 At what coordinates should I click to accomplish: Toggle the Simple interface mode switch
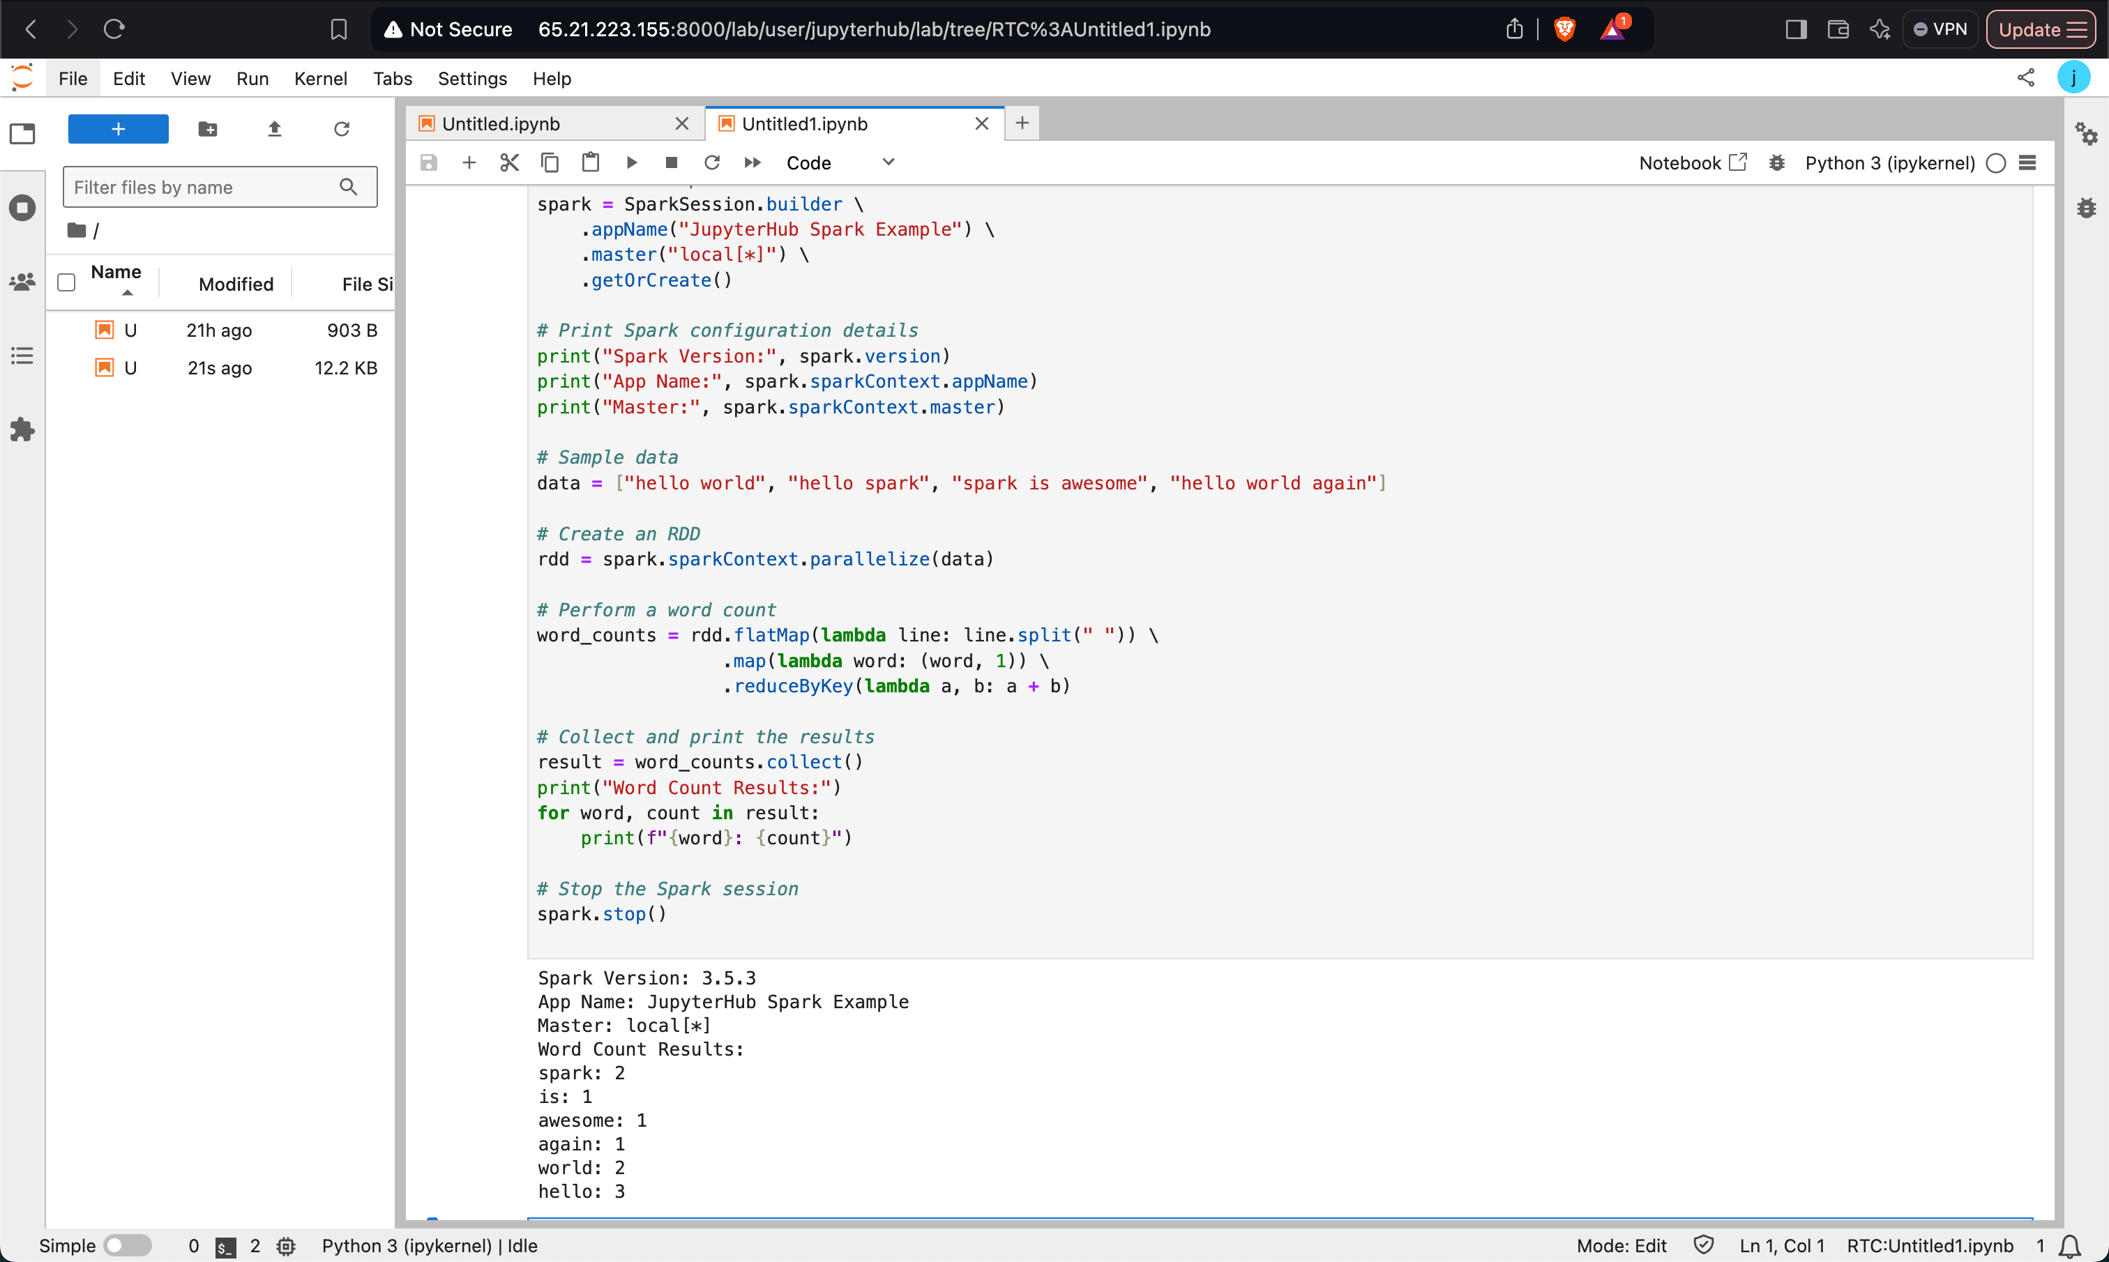coord(128,1246)
